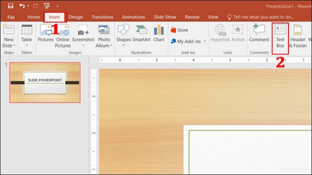This screenshot has width=312, height=175.
Task: Open the Screenshot dropdown menu
Action: (x=83, y=46)
